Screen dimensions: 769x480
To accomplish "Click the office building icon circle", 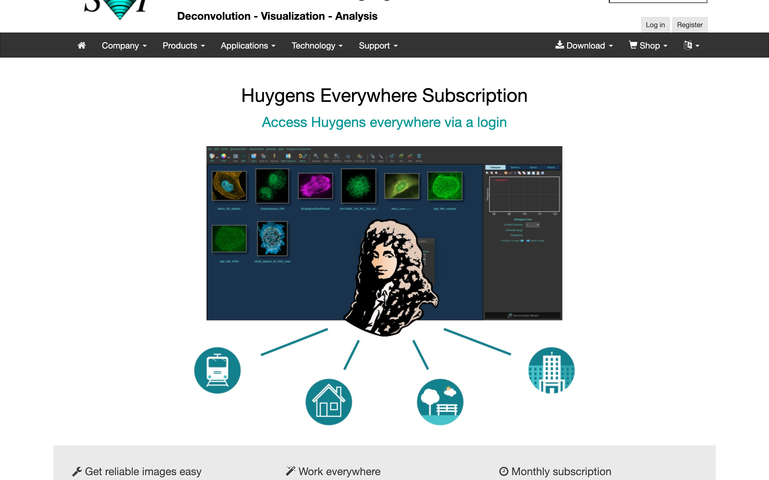I will [551, 370].
